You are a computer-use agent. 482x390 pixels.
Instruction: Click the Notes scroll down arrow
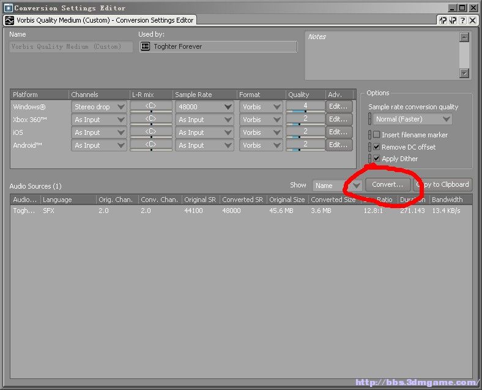point(464,73)
